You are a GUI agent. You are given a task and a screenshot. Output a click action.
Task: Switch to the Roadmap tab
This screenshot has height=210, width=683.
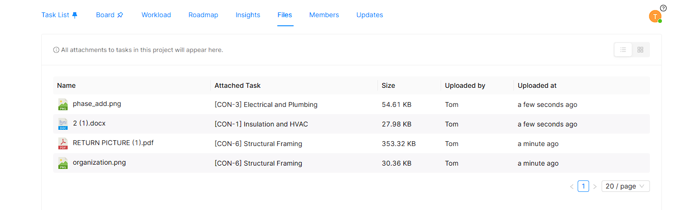pos(203,15)
